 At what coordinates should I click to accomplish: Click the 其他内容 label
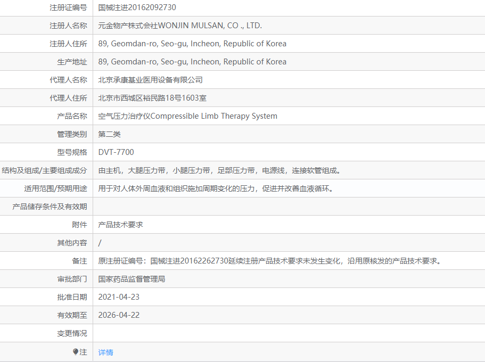click(72, 243)
